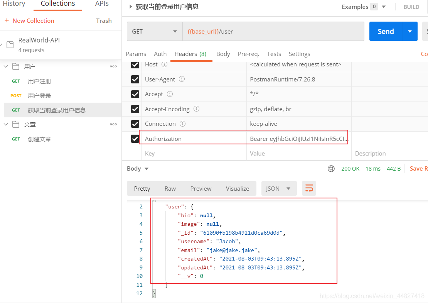Click the Authorization Bearer token value
Screen dimensions: 428x303
299,139
